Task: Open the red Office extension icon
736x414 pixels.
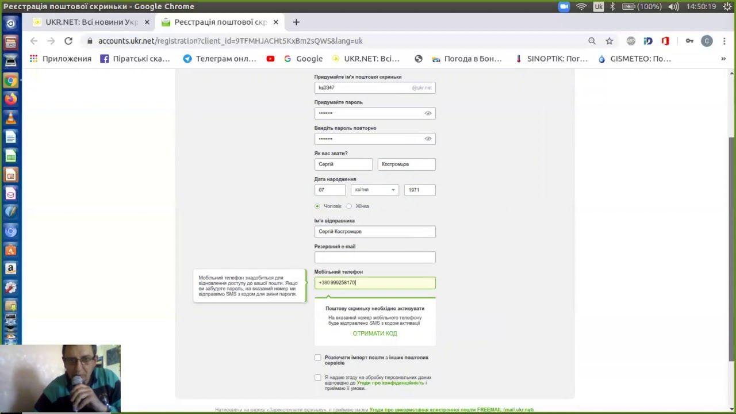Action: coord(665,41)
